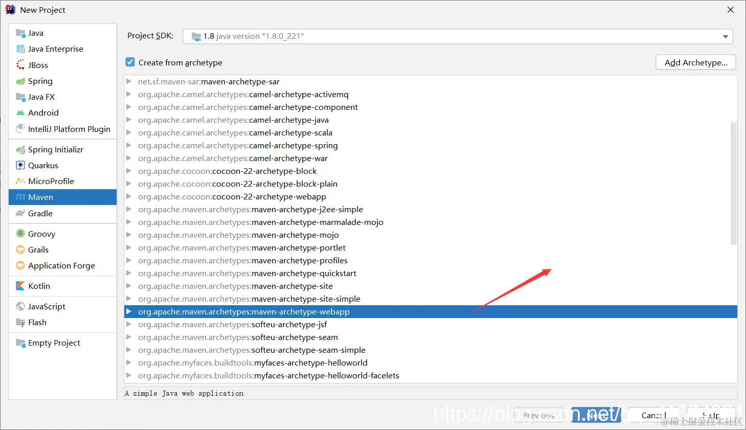Select camel-archetype-war archetype row

(x=431, y=158)
